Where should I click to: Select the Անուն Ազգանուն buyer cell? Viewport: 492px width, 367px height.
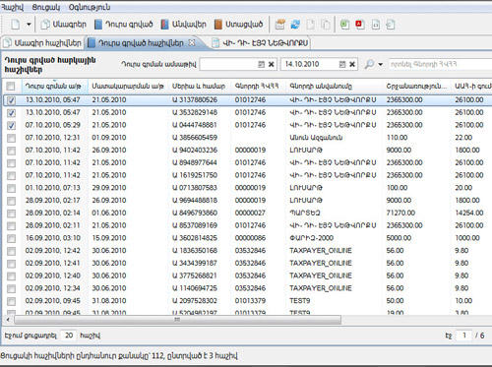tap(316, 138)
